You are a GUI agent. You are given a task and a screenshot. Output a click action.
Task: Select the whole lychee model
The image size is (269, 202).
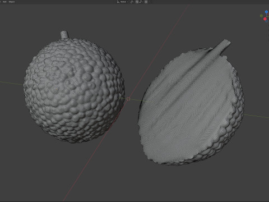(x=74, y=88)
